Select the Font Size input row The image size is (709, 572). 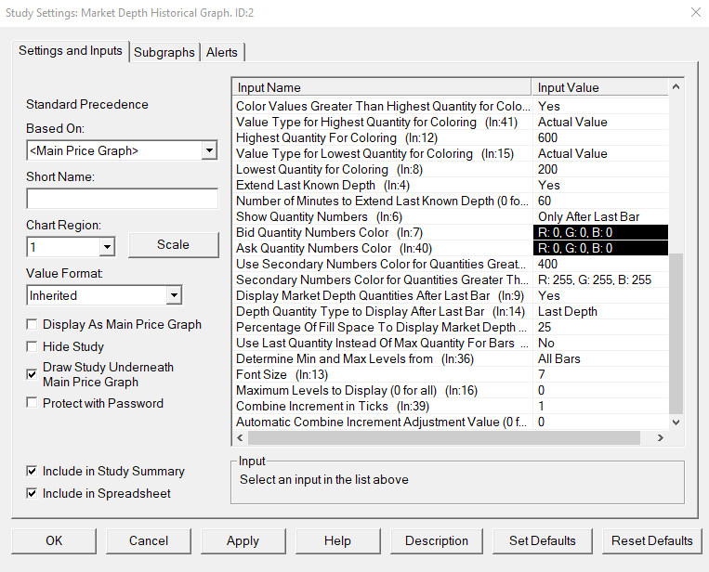451,374
